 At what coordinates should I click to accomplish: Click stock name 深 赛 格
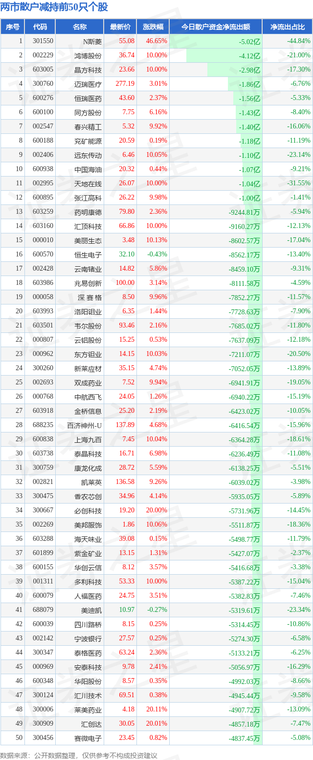89,297
